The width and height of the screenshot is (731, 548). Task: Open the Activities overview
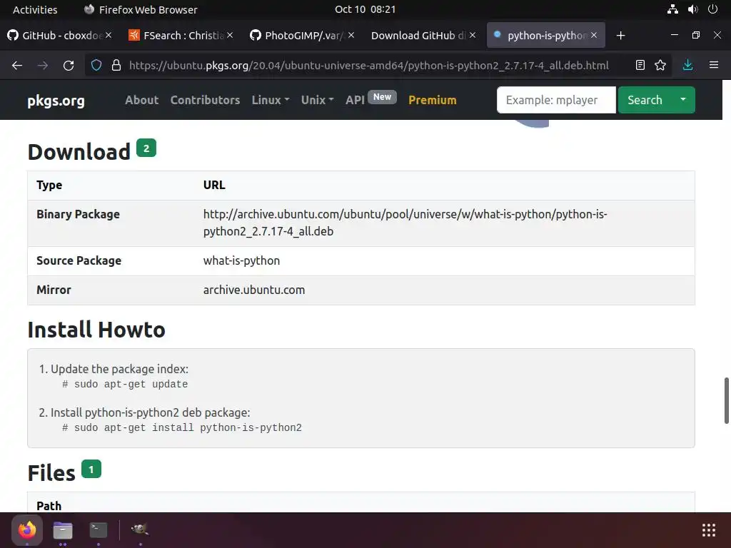pos(35,9)
